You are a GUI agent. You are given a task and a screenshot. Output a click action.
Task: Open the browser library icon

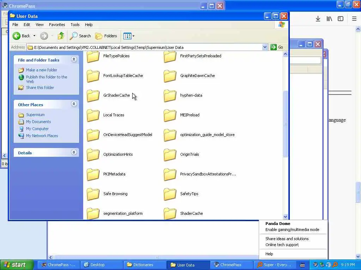click(x=329, y=19)
